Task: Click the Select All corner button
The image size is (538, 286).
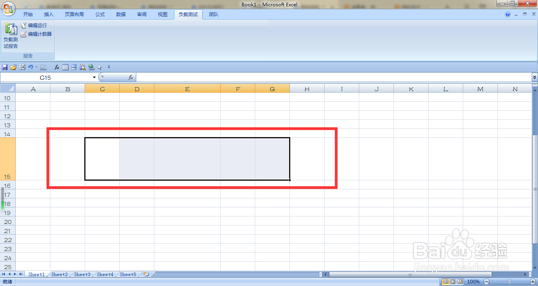Action: (x=8, y=89)
